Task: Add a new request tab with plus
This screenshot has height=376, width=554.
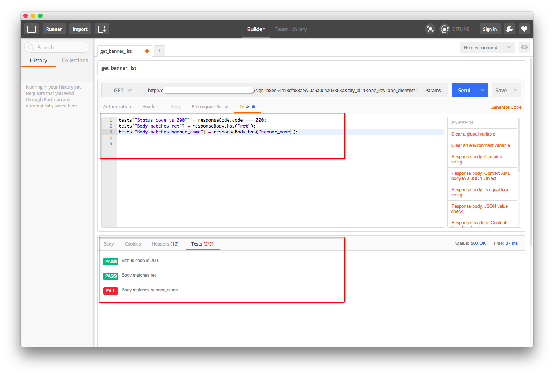Action: point(159,51)
